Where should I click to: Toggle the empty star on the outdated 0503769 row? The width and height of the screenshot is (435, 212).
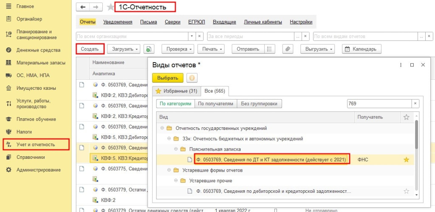tap(406, 191)
